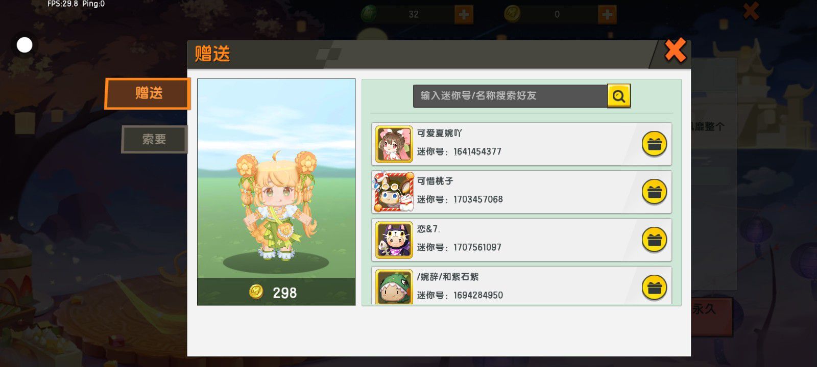817x367 pixels.
Task: Click gift icon for /婉辞/和紫石紫
Action: [x=654, y=288]
